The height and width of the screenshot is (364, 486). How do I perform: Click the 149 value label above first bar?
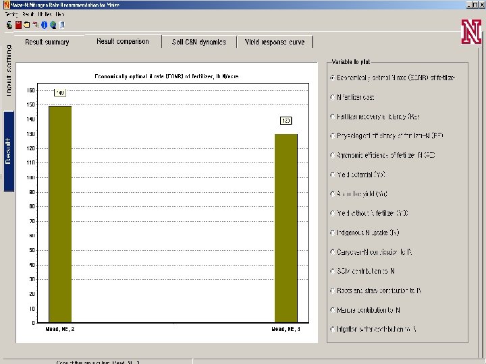60,92
